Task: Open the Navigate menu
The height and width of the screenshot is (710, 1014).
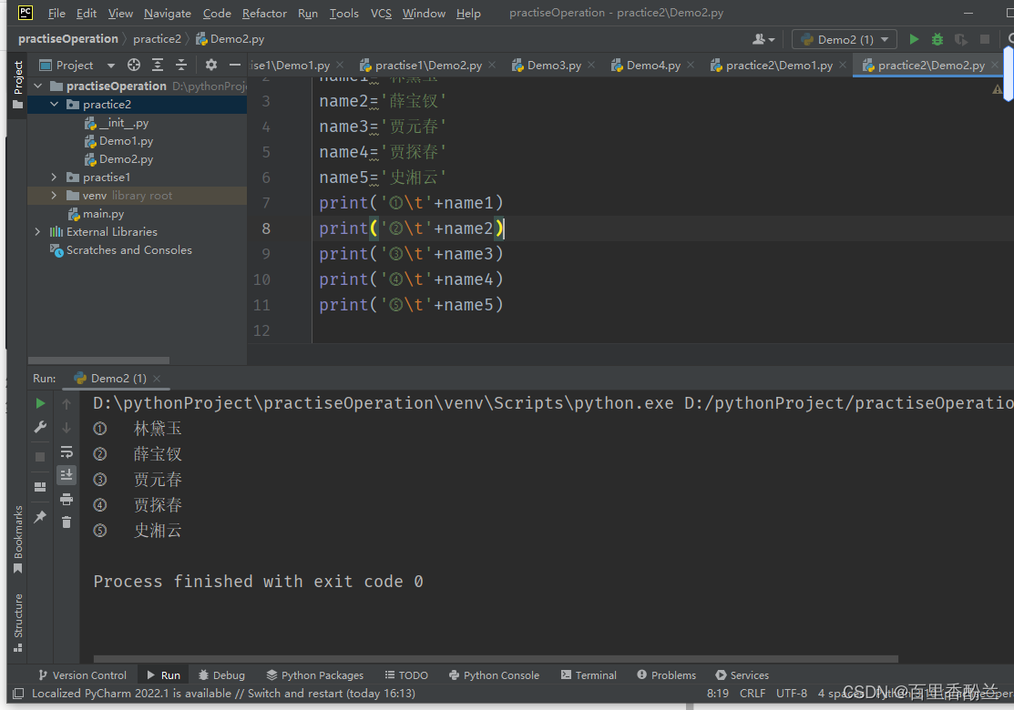Action: pos(168,13)
